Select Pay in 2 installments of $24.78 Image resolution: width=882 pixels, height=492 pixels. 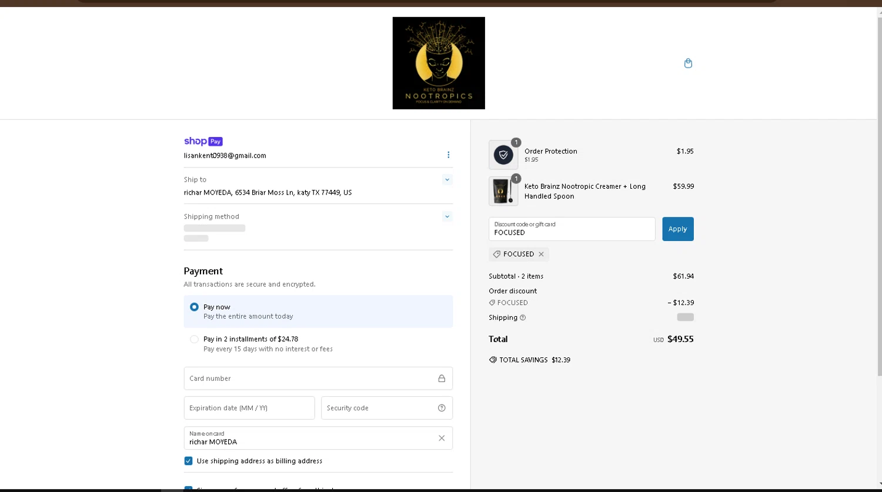[318, 344]
